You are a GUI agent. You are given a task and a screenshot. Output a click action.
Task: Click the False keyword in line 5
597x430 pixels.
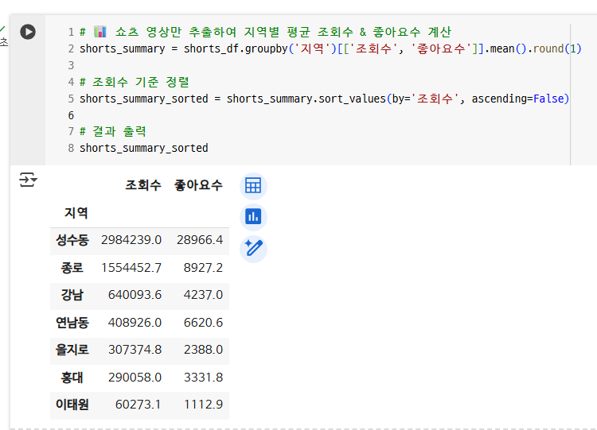(x=548, y=99)
